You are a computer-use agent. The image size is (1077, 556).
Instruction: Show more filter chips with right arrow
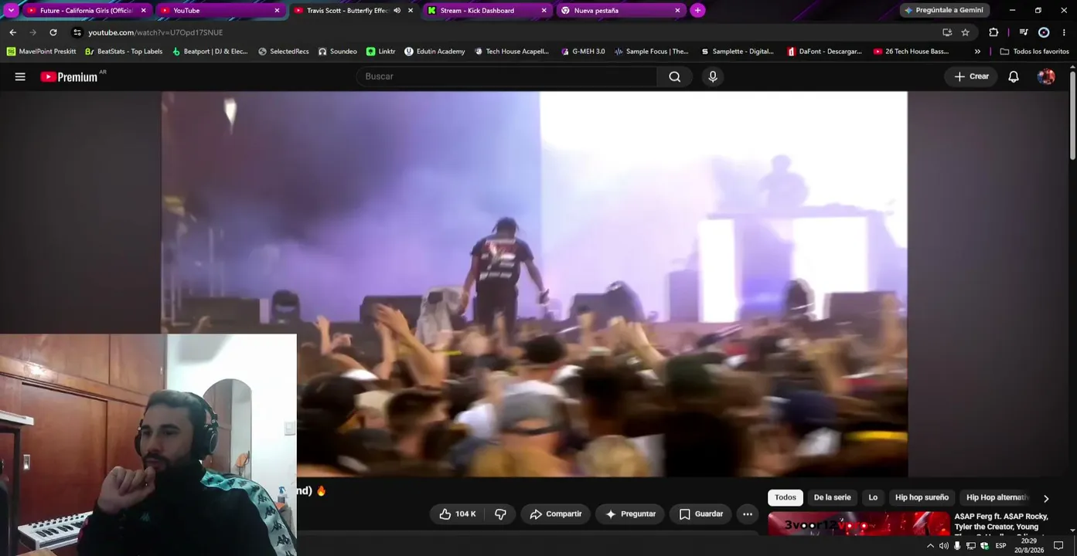(x=1046, y=498)
